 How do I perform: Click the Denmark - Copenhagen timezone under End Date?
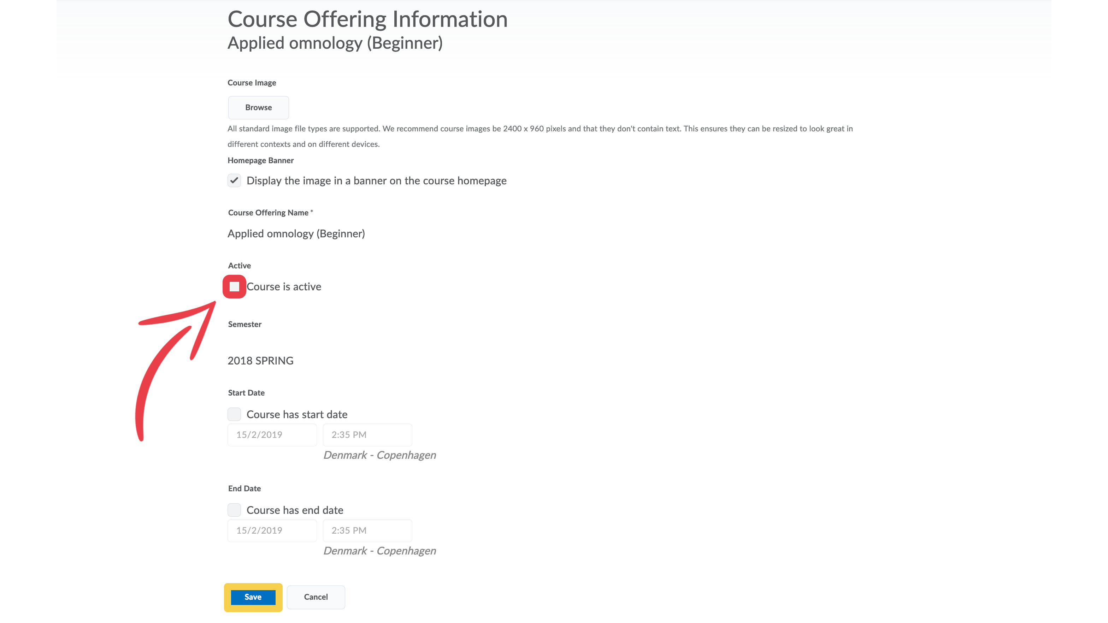pyautogui.click(x=379, y=551)
